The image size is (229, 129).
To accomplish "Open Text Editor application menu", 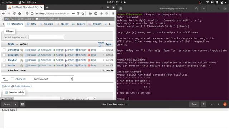I will coord(28,2).
